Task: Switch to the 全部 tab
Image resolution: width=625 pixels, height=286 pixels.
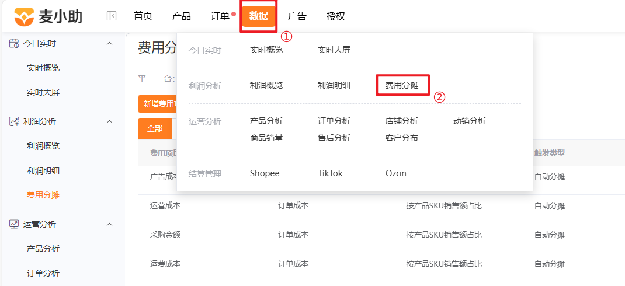Action: (155, 129)
